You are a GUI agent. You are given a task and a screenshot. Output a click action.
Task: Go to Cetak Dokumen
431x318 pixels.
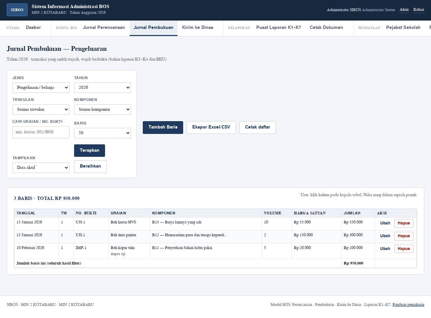pos(326,28)
